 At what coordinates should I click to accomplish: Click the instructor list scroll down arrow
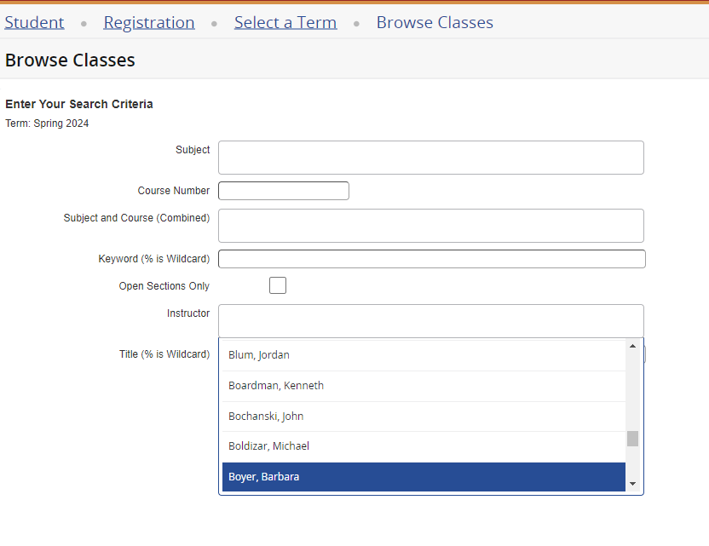pos(632,484)
